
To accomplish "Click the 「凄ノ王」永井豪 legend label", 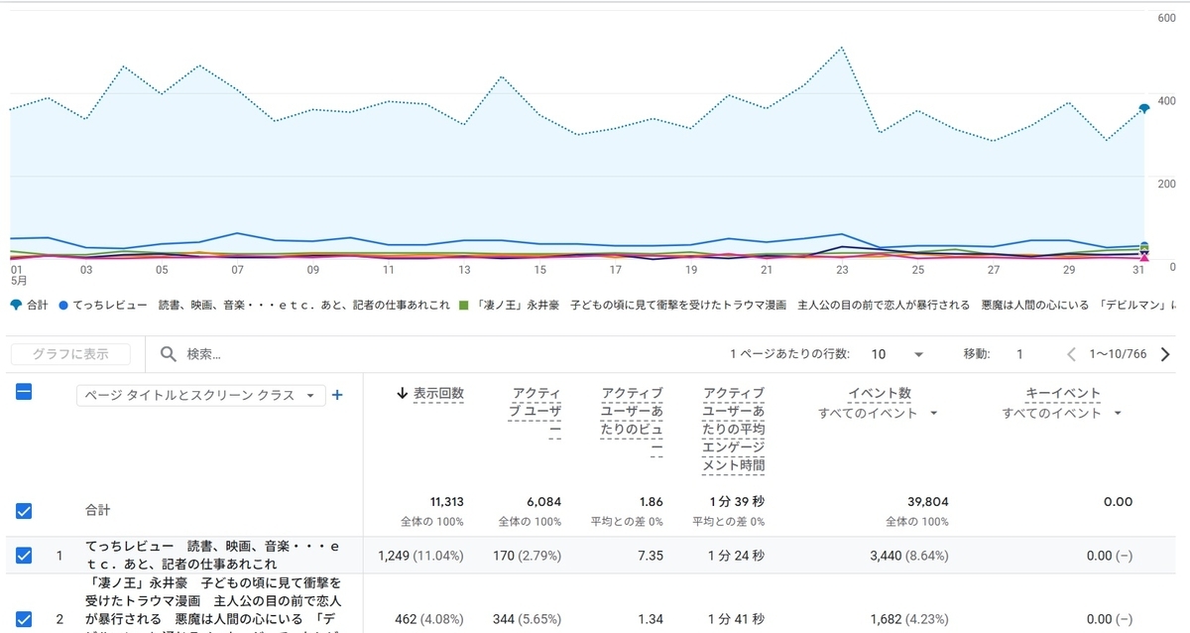I will point(823,305).
